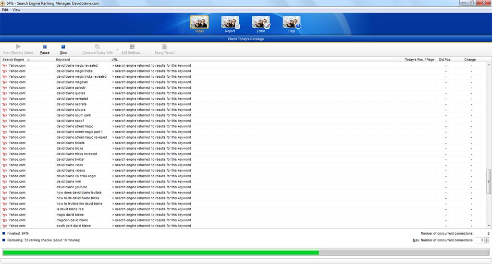This screenshot has width=492, height=264.
Task: Sort by Old Pos. column header
Action: point(445,60)
